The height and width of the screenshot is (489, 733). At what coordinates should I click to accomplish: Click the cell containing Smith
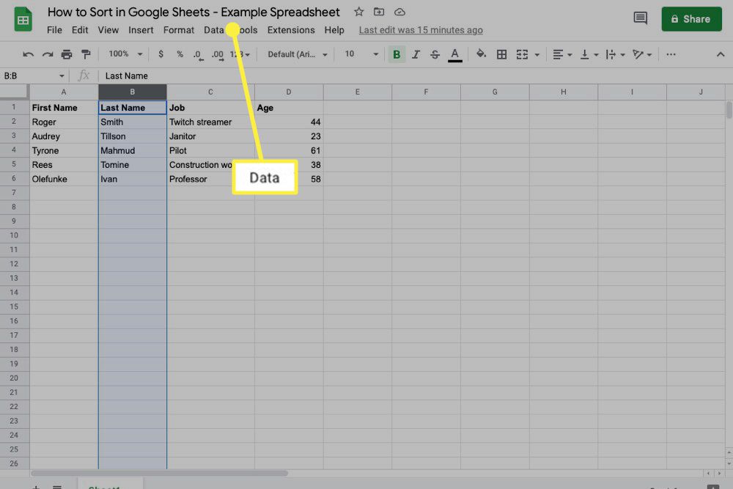(x=132, y=122)
